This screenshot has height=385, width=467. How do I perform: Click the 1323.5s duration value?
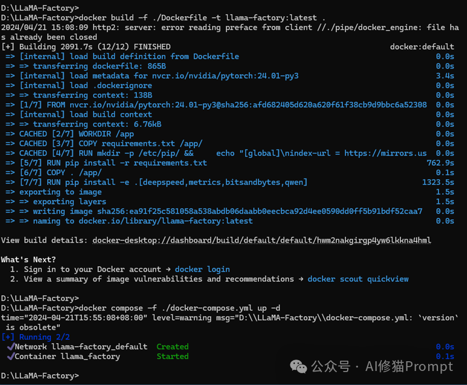(x=438, y=182)
